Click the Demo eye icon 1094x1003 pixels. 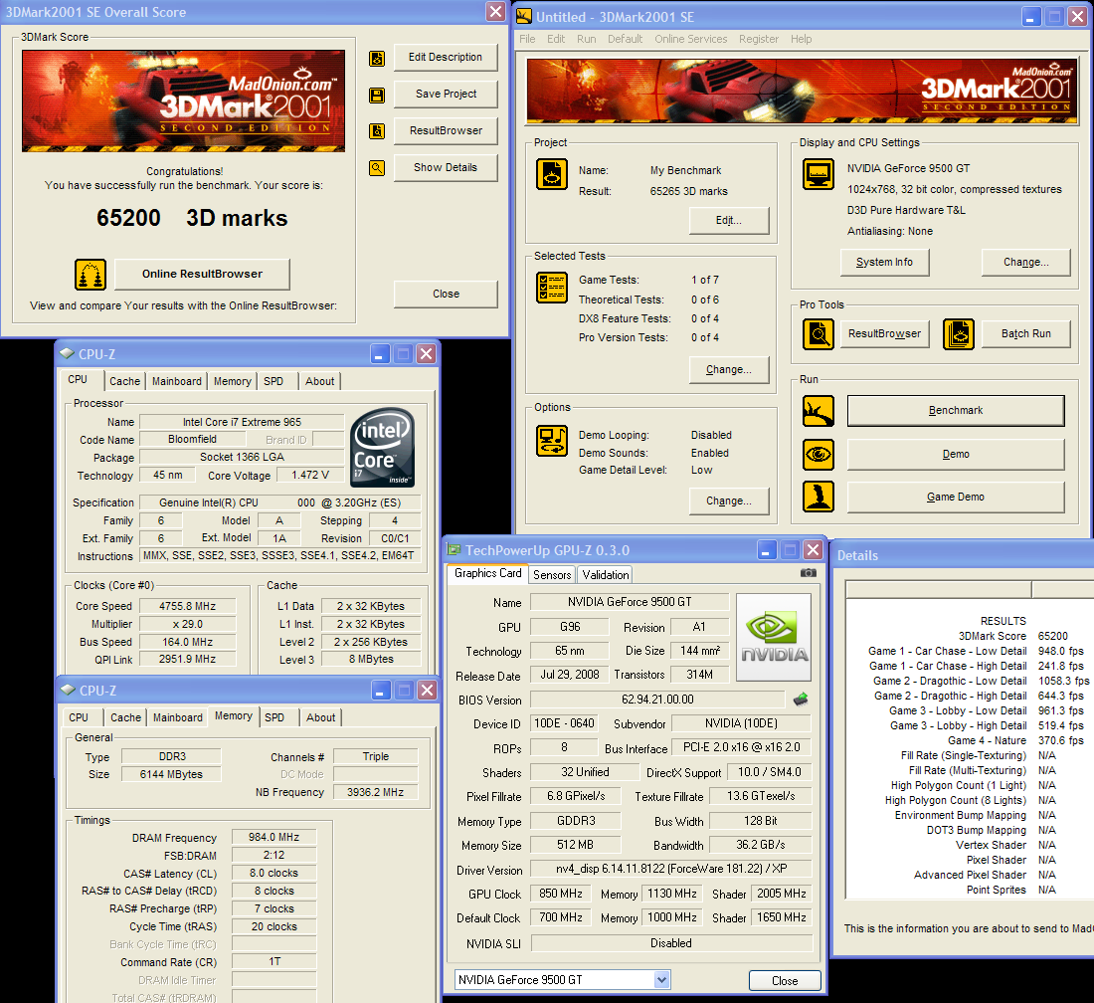pos(819,455)
